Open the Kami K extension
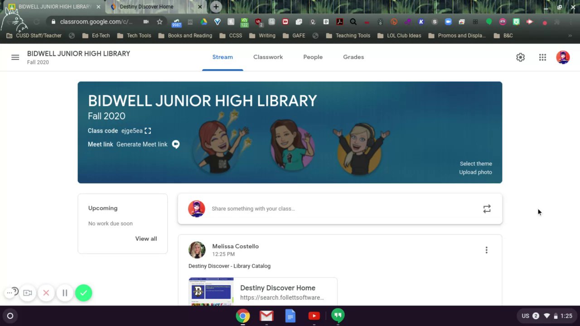580x326 pixels. pyautogui.click(x=421, y=22)
